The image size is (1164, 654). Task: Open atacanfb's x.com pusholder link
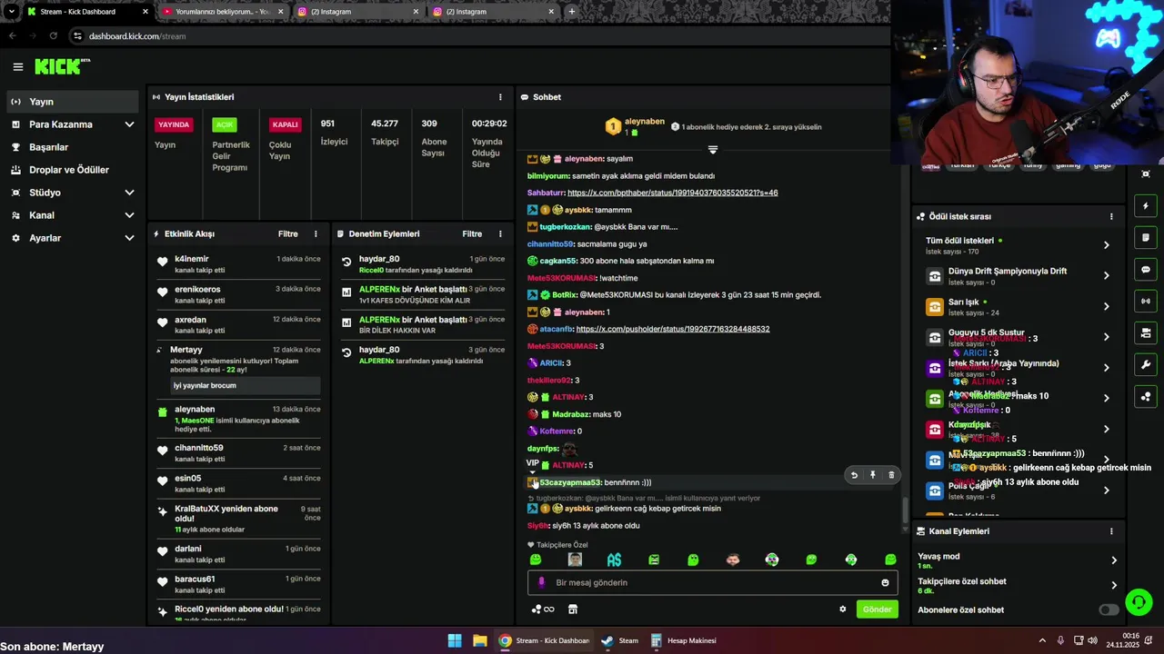[673, 329]
